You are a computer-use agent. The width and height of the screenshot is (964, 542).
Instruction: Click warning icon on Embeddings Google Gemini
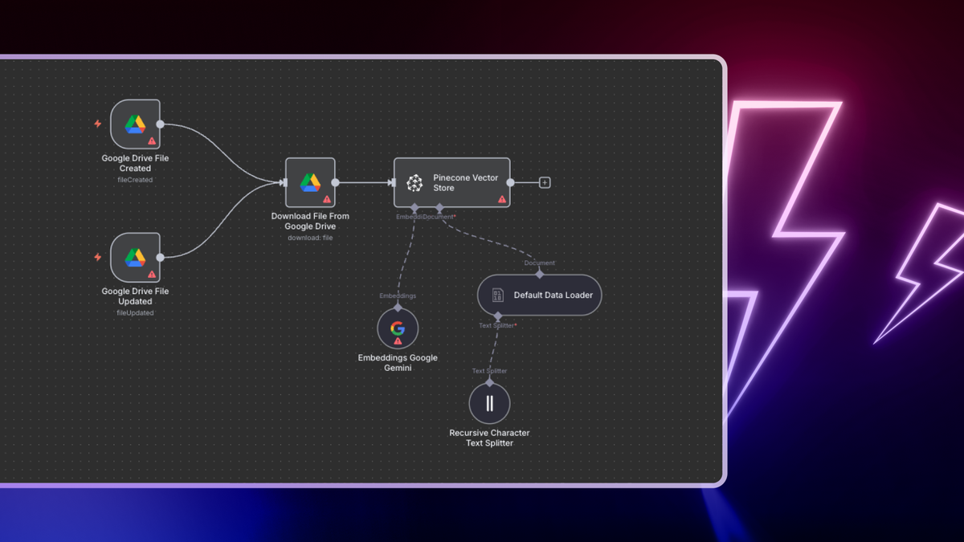pos(398,341)
